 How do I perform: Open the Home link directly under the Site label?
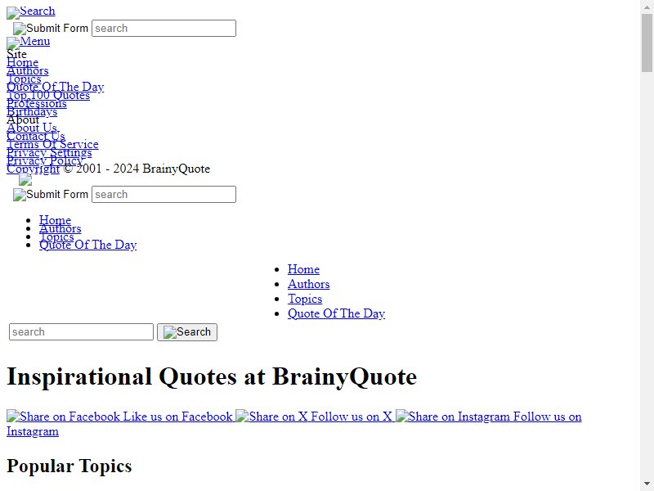coord(23,62)
